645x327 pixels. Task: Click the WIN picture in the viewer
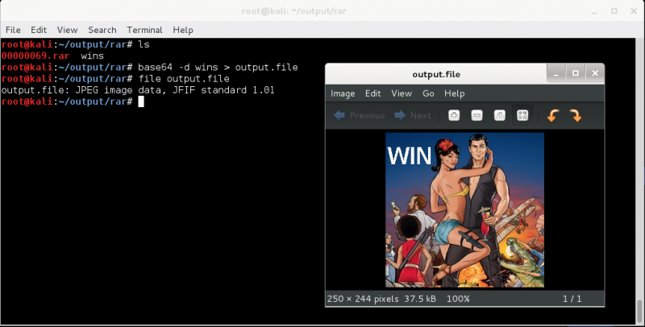pos(465,210)
